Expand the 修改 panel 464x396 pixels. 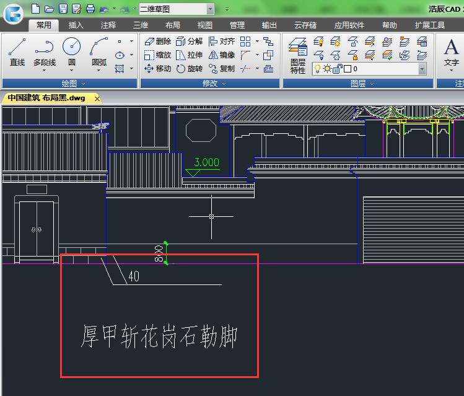[210, 84]
